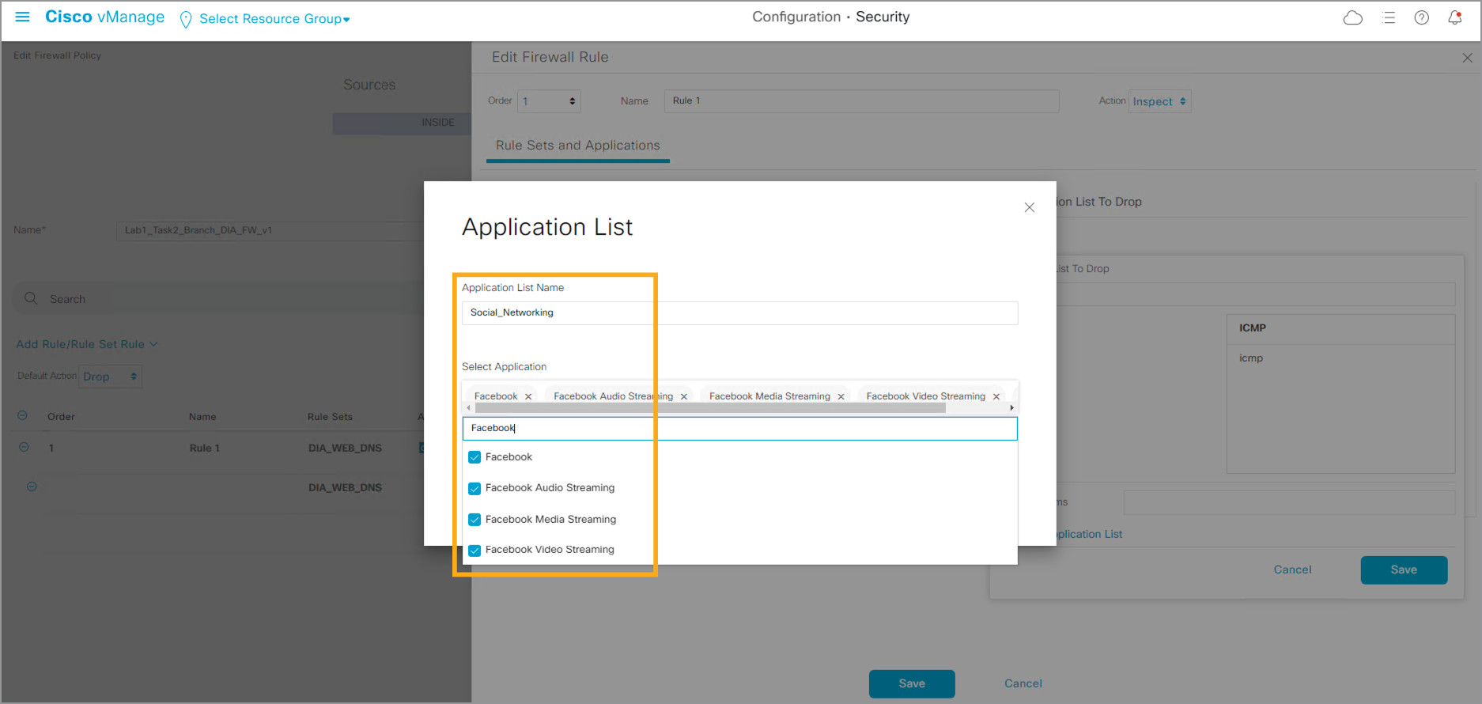Remove the Facebook Media Streaming chip

pyautogui.click(x=841, y=396)
